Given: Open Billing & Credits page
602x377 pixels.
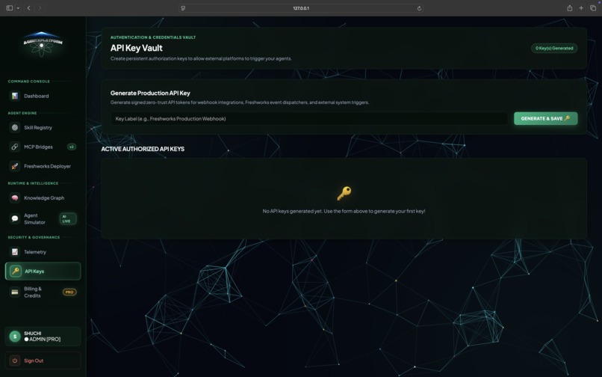Looking at the screenshot, I should click(43, 292).
